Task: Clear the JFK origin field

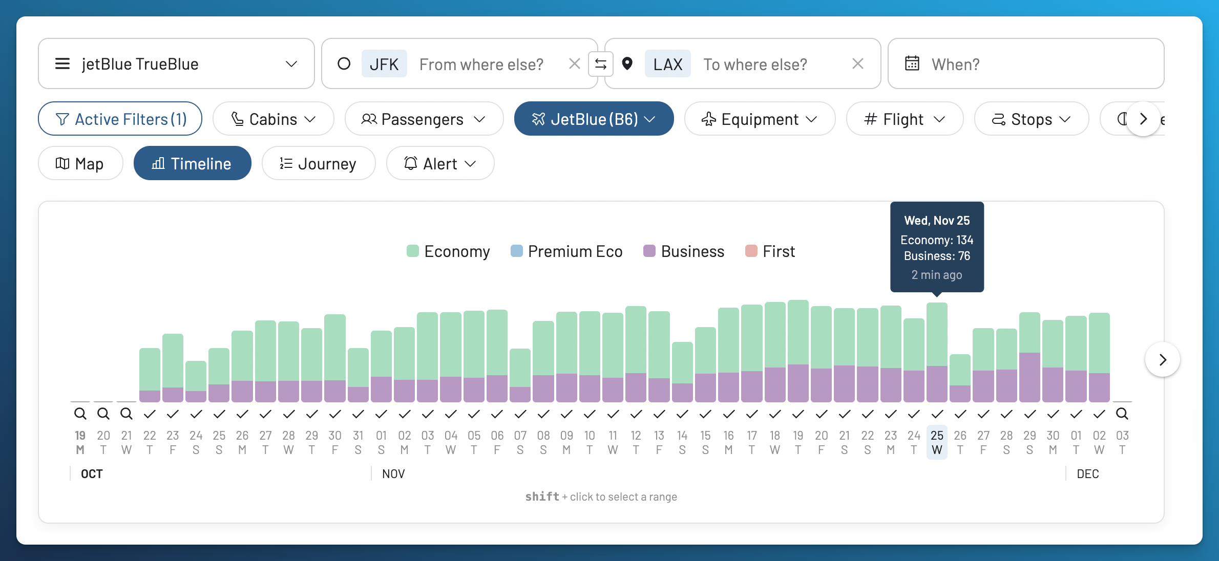Action: [x=574, y=64]
